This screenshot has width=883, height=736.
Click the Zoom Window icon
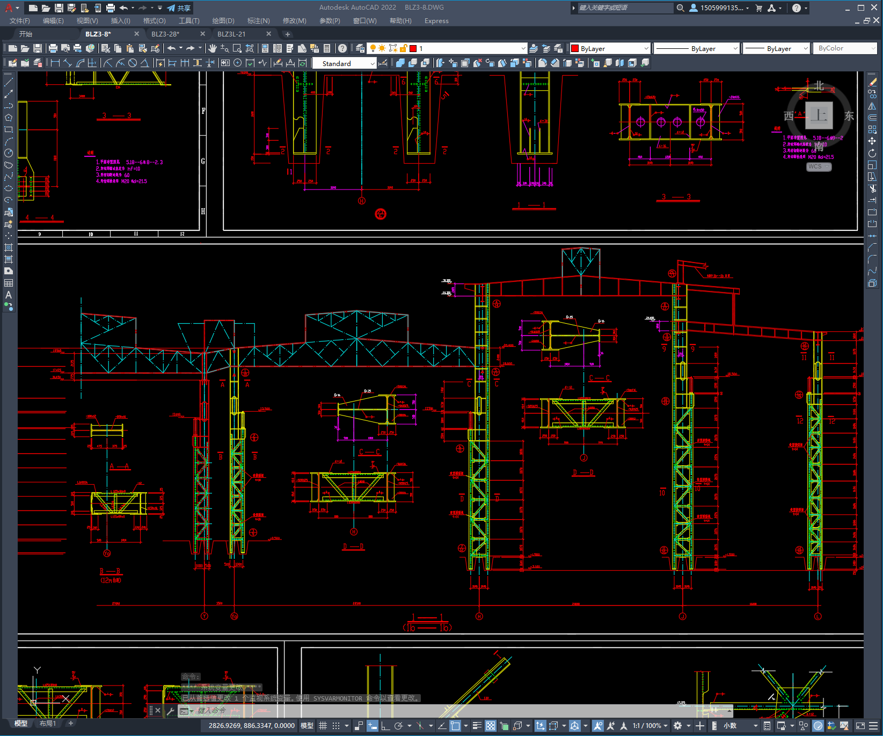pos(237,48)
